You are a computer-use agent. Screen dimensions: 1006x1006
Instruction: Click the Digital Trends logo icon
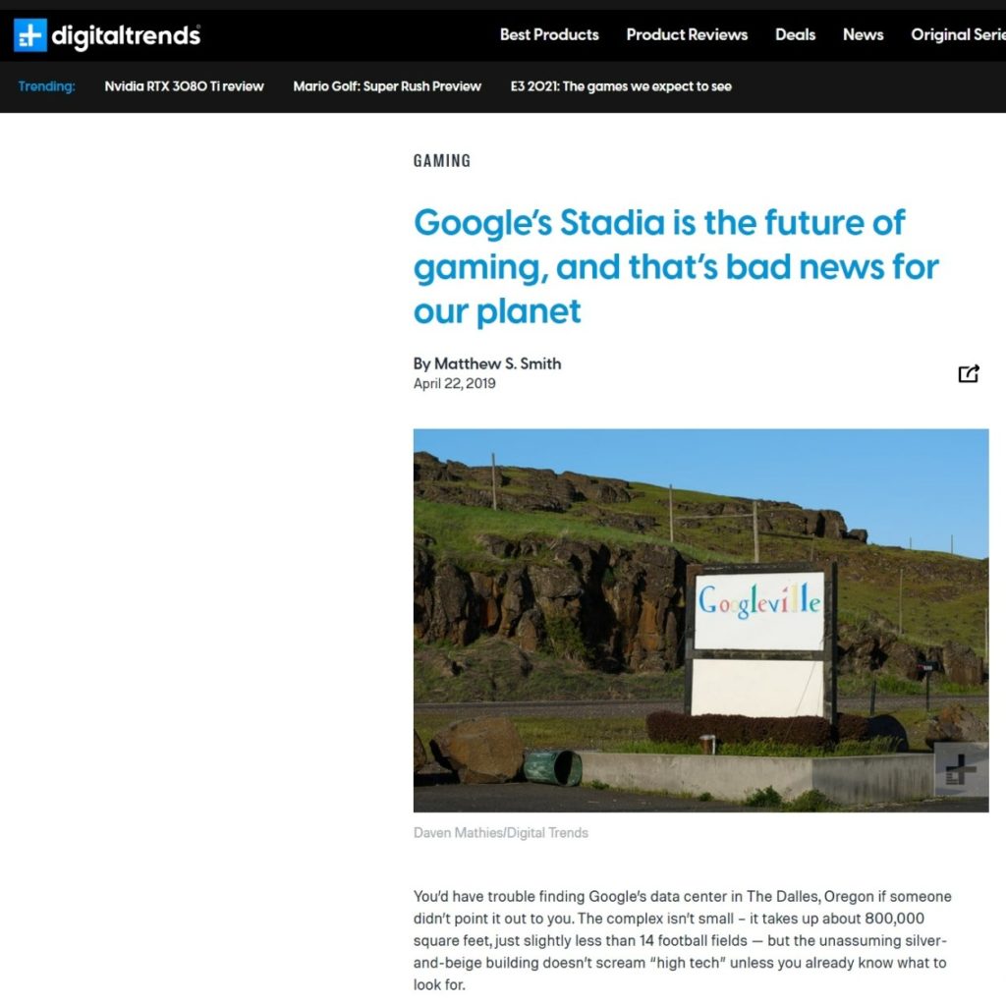(30, 34)
